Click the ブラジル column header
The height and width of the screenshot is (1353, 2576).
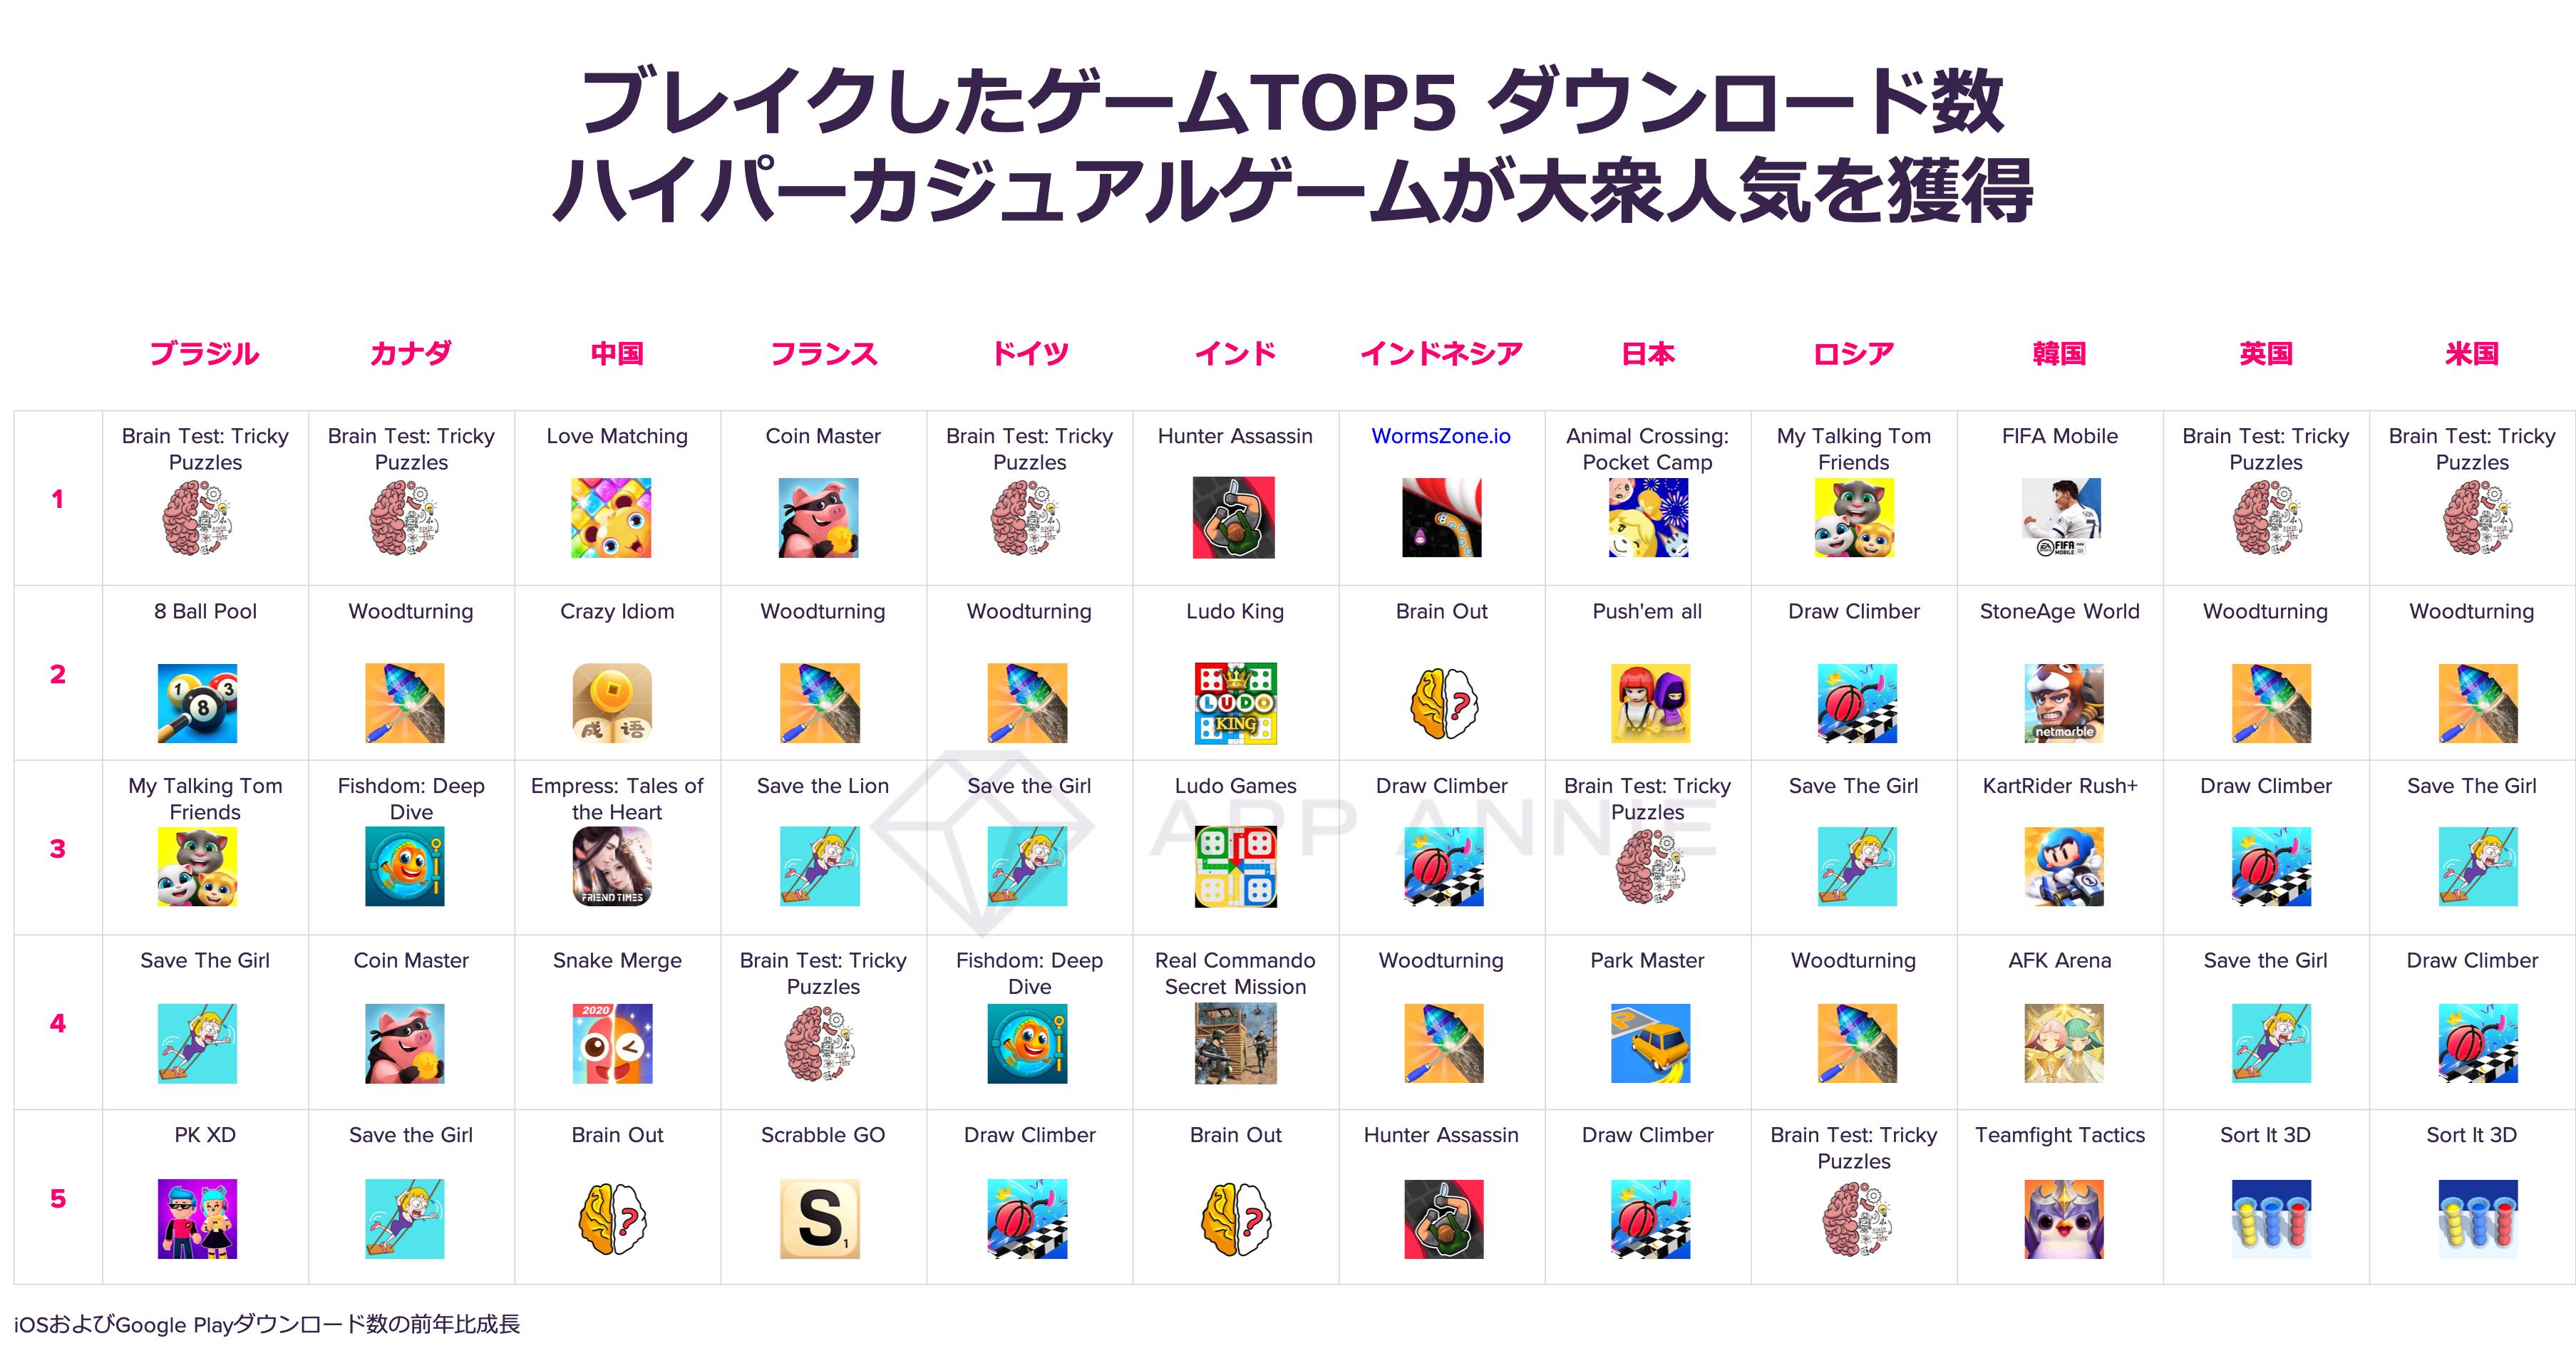click(204, 353)
